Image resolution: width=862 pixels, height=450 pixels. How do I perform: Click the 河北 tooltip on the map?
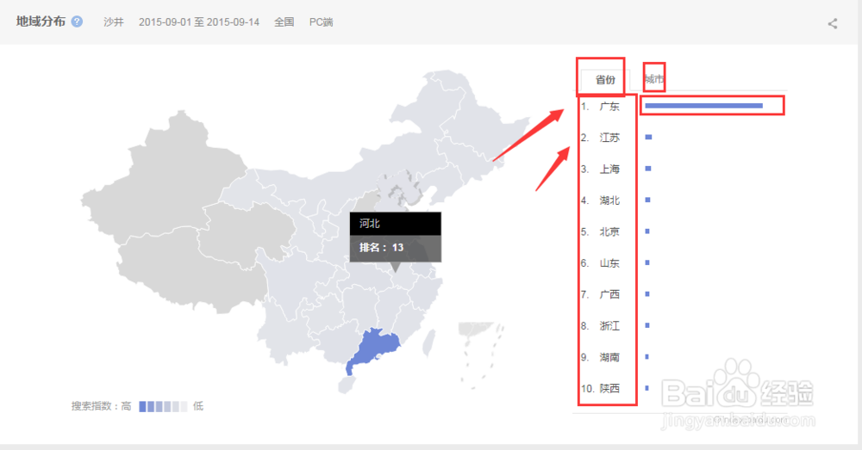click(396, 237)
